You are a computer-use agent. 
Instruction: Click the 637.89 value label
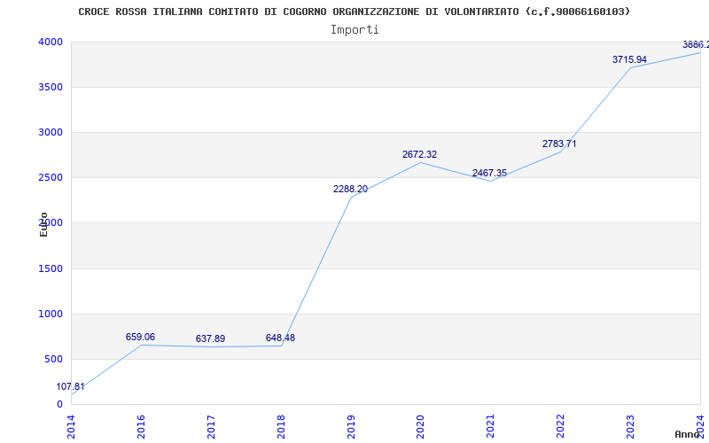[x=210, y=338]
